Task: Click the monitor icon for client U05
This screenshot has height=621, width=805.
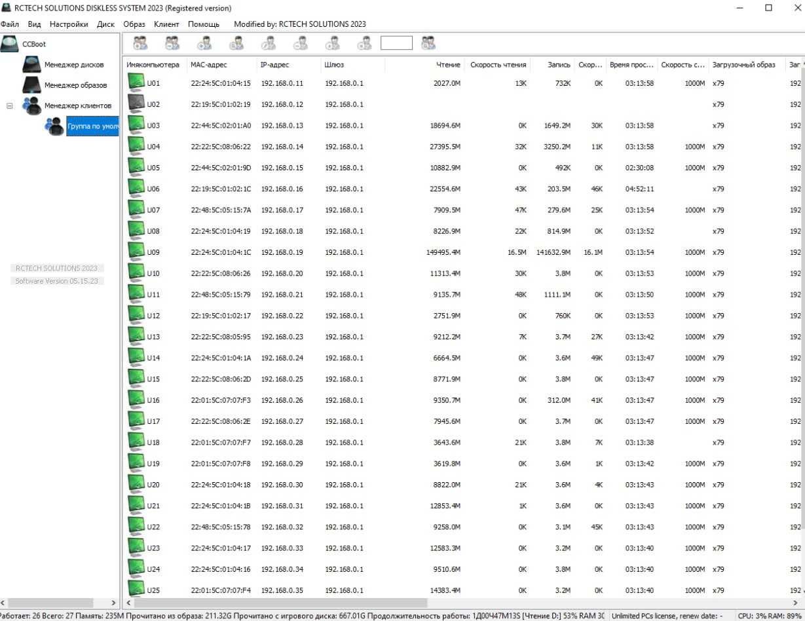Action: pos(136,167)
